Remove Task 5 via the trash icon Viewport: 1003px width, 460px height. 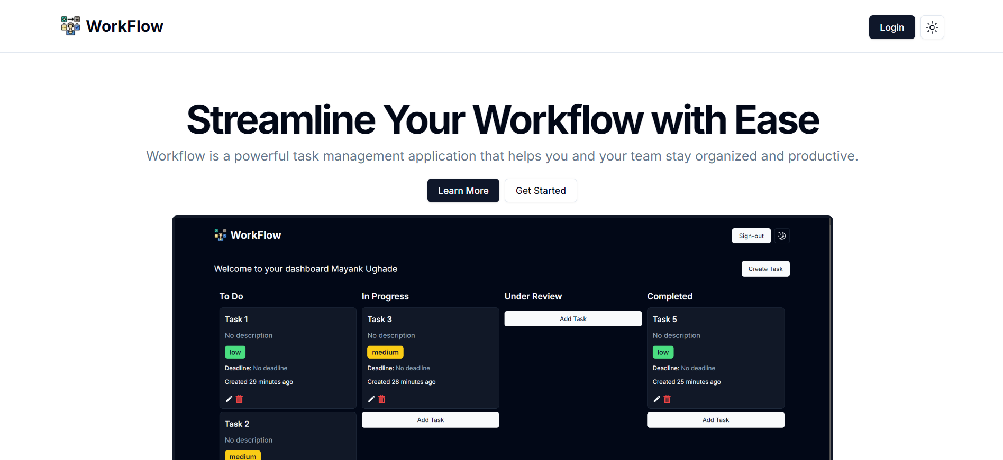(x=667, y=399)
